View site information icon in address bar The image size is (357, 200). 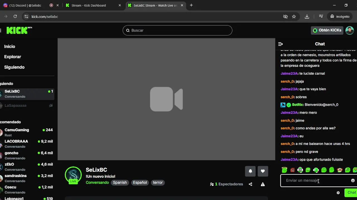[x=26, y=17]
